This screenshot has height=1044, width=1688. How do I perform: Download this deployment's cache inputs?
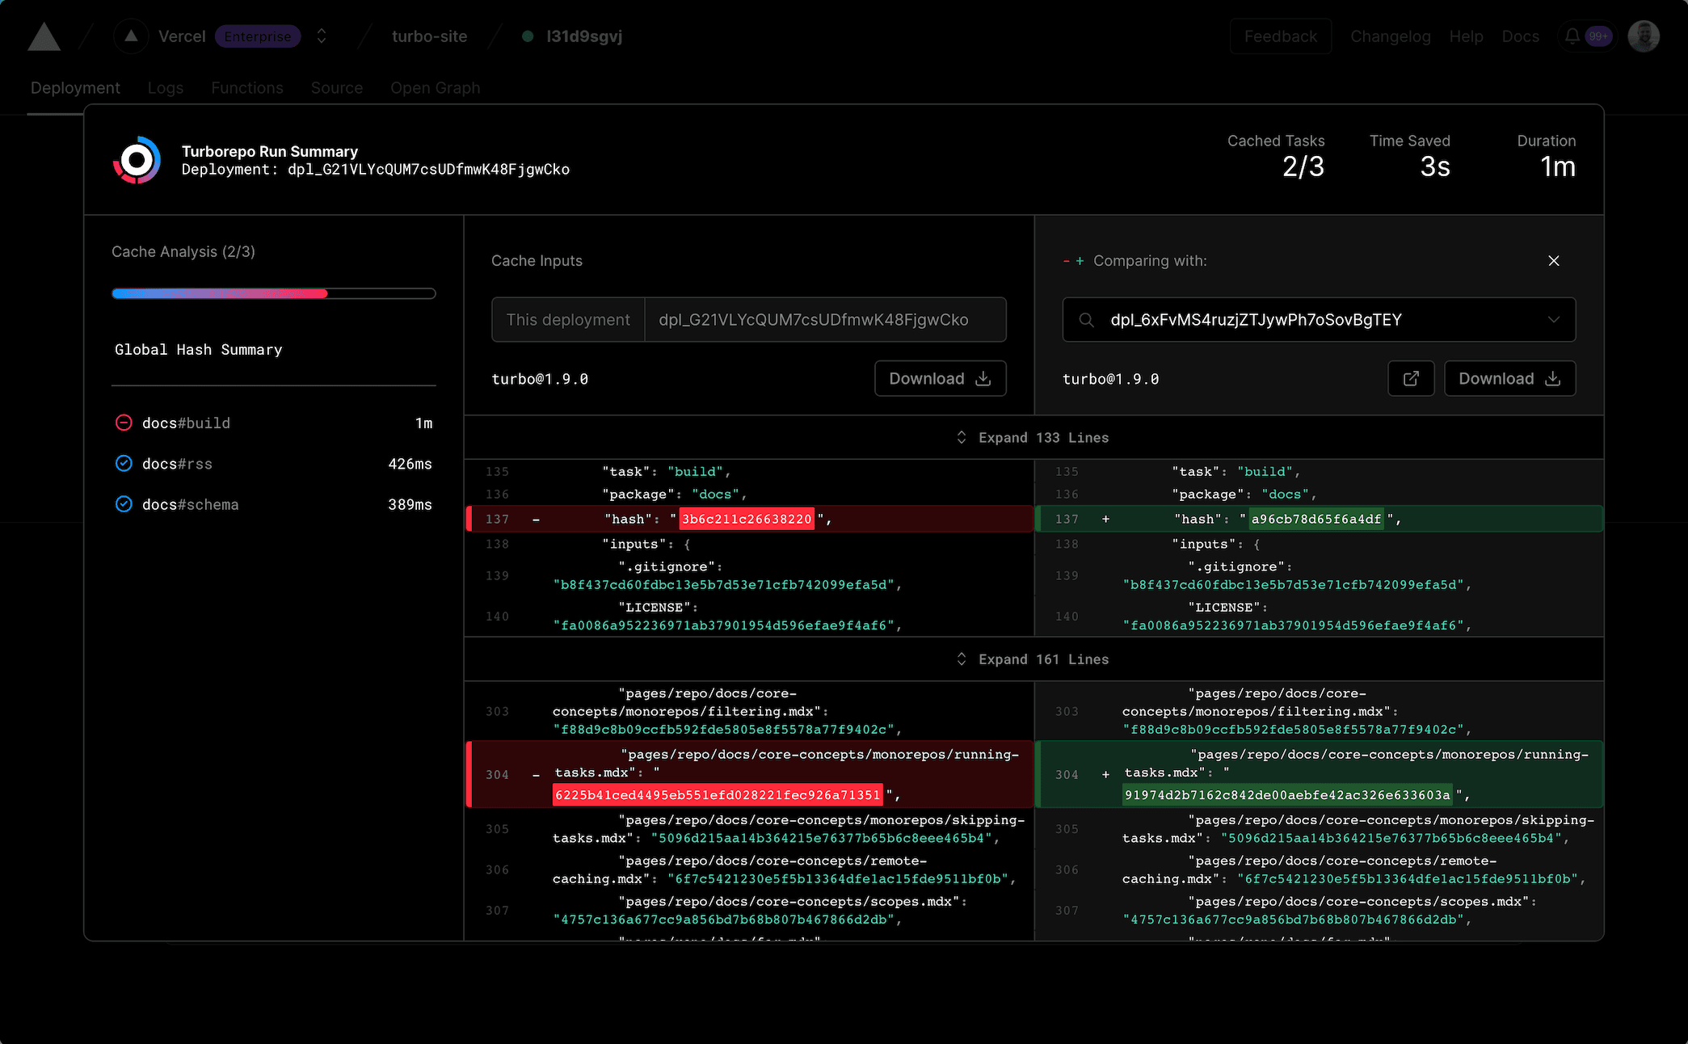[939, 378]
